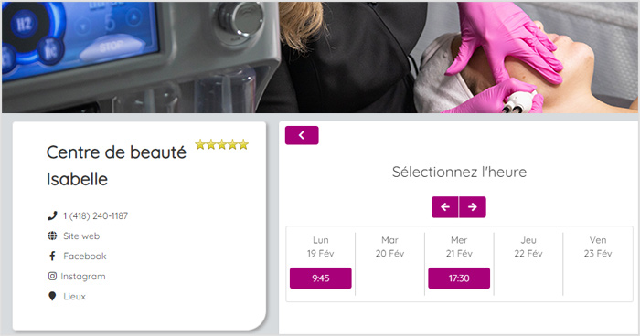Open the Facebook link
The height and width of the screenshot is (336, 640).
pyautogui.click(x=84, y=256)
